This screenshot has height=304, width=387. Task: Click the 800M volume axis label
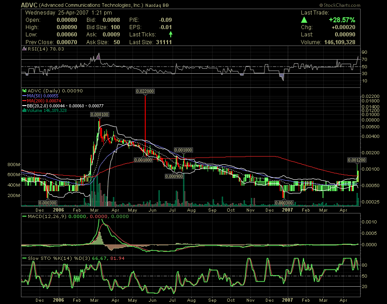(x=14, y=165)
